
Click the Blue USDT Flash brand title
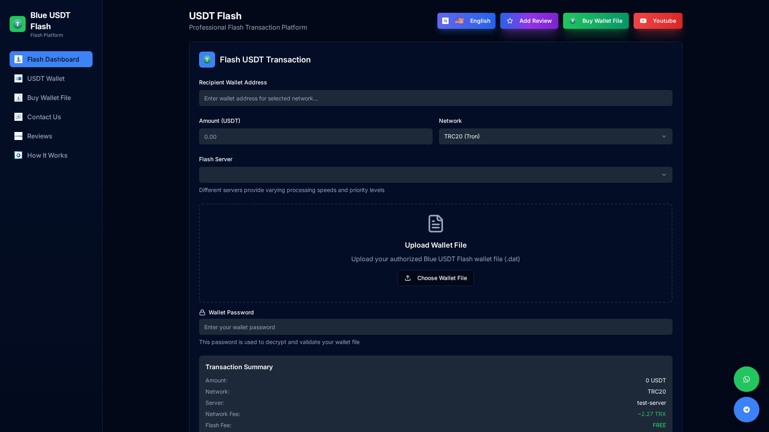(x=50, y=21)
